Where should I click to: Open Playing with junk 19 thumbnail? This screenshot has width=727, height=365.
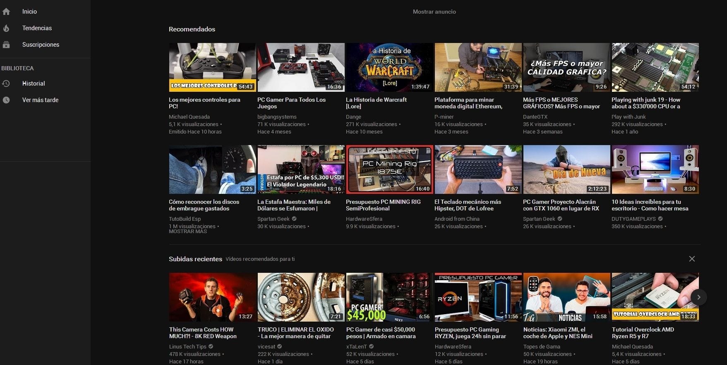click(655, 67)
